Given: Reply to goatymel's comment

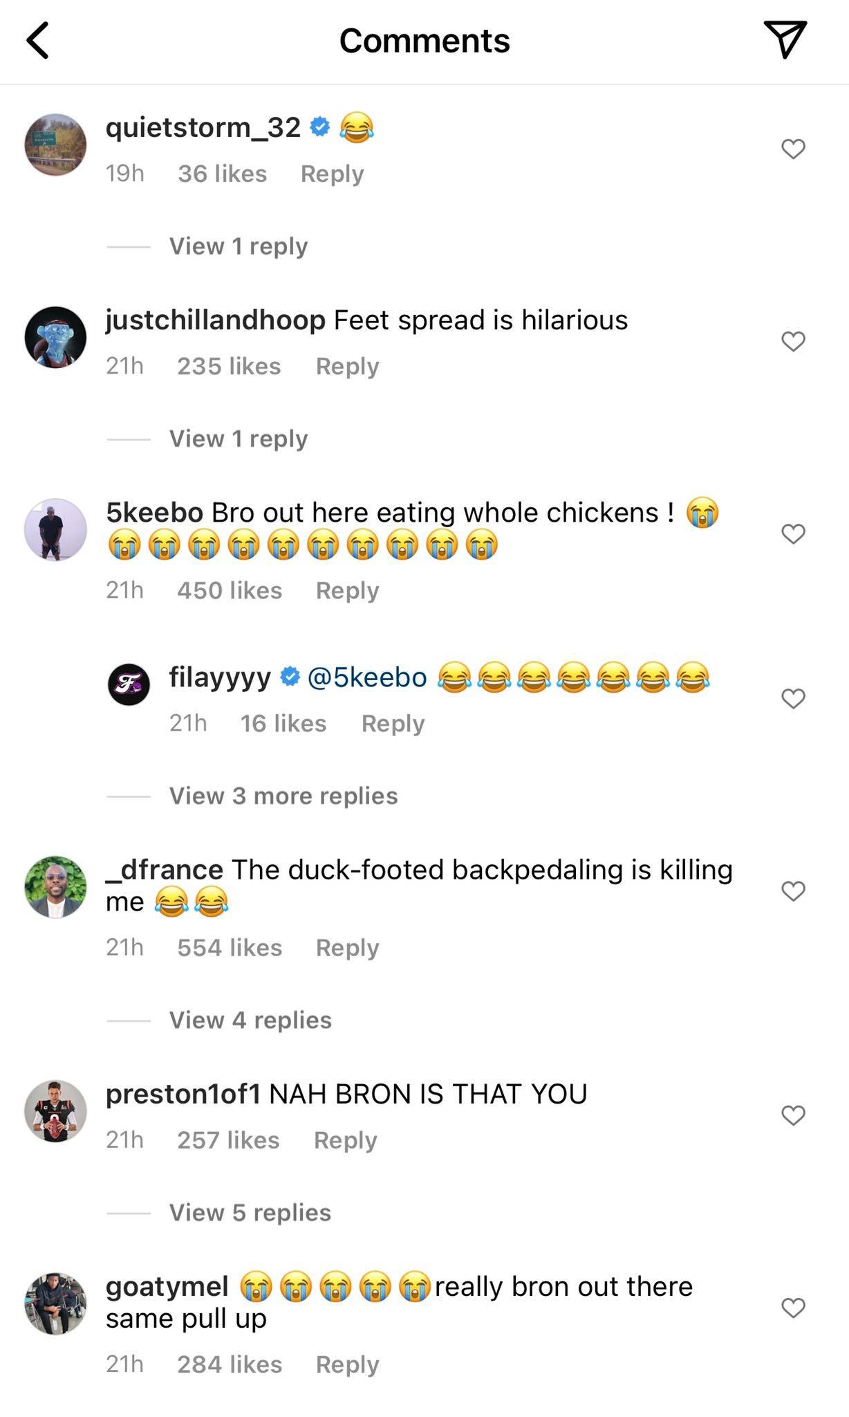Looking at the screenshot, I should [x=347, y=1364].
